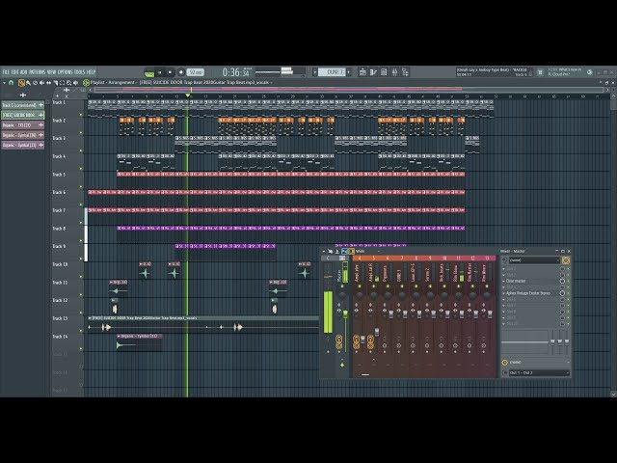Viewport: 617px width, 463px height.
Task: Select the playlist Paint brush tool
Action: pyautogui.click(x=28, y=83)
